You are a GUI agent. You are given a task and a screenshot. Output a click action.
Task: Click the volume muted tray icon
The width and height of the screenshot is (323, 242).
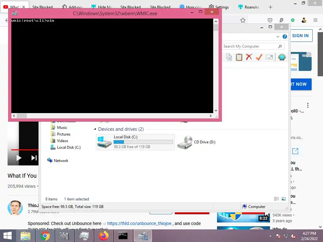293,236
